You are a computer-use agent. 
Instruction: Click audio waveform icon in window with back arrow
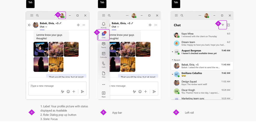point(78,25)
